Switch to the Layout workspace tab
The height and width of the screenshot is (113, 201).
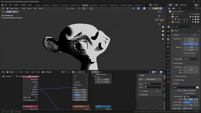coord(38,5)
